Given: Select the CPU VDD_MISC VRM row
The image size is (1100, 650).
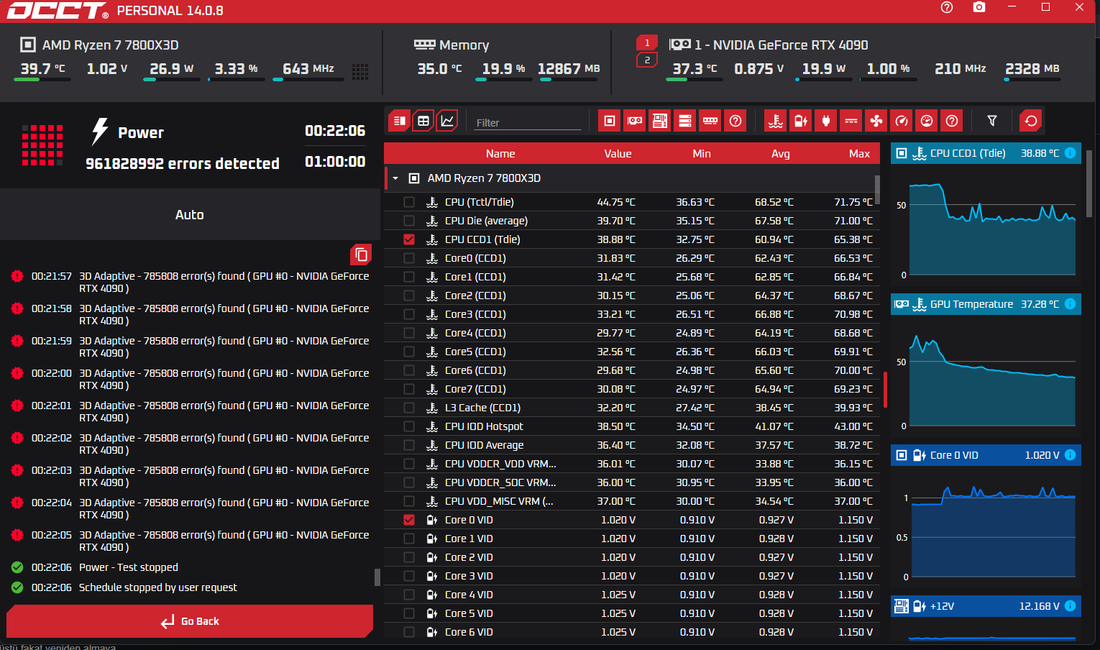Looking at the screenshot, I should pyautogui.click(x=631, y=501).
